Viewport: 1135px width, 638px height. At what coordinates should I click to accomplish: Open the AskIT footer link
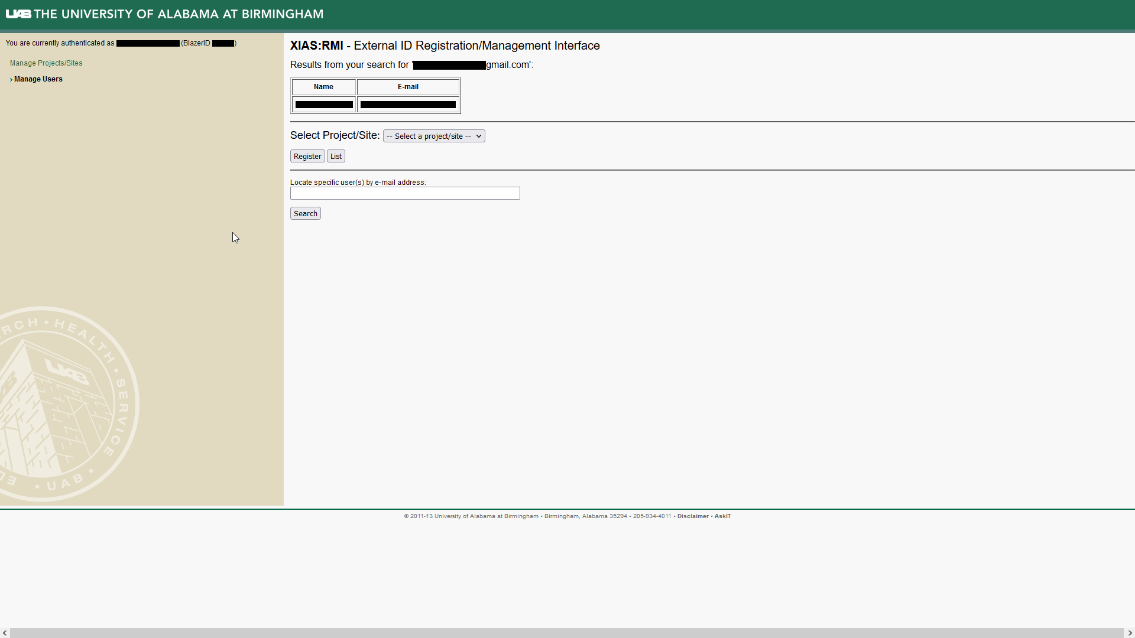click(x=722, y=516)
